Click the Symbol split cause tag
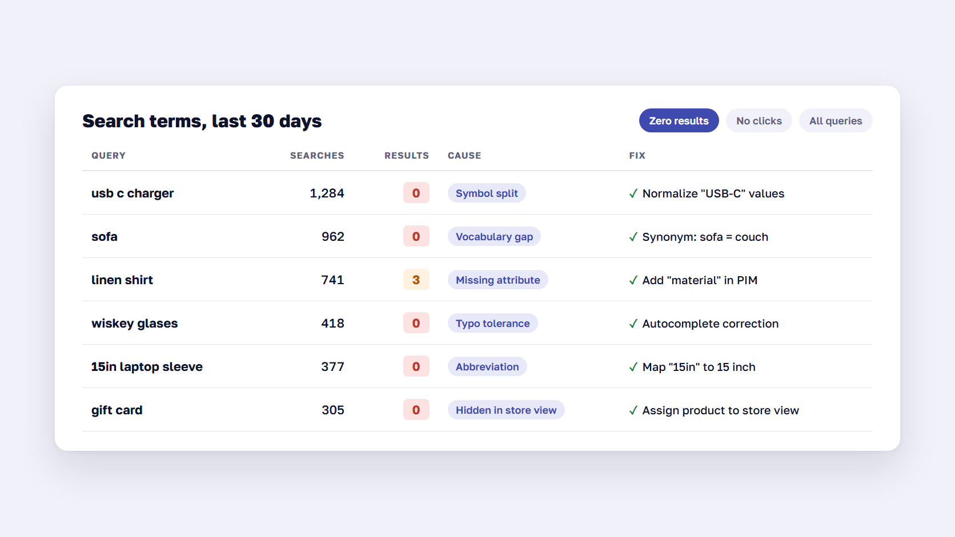This screenshot has width=955, height=537. [487, 193]
